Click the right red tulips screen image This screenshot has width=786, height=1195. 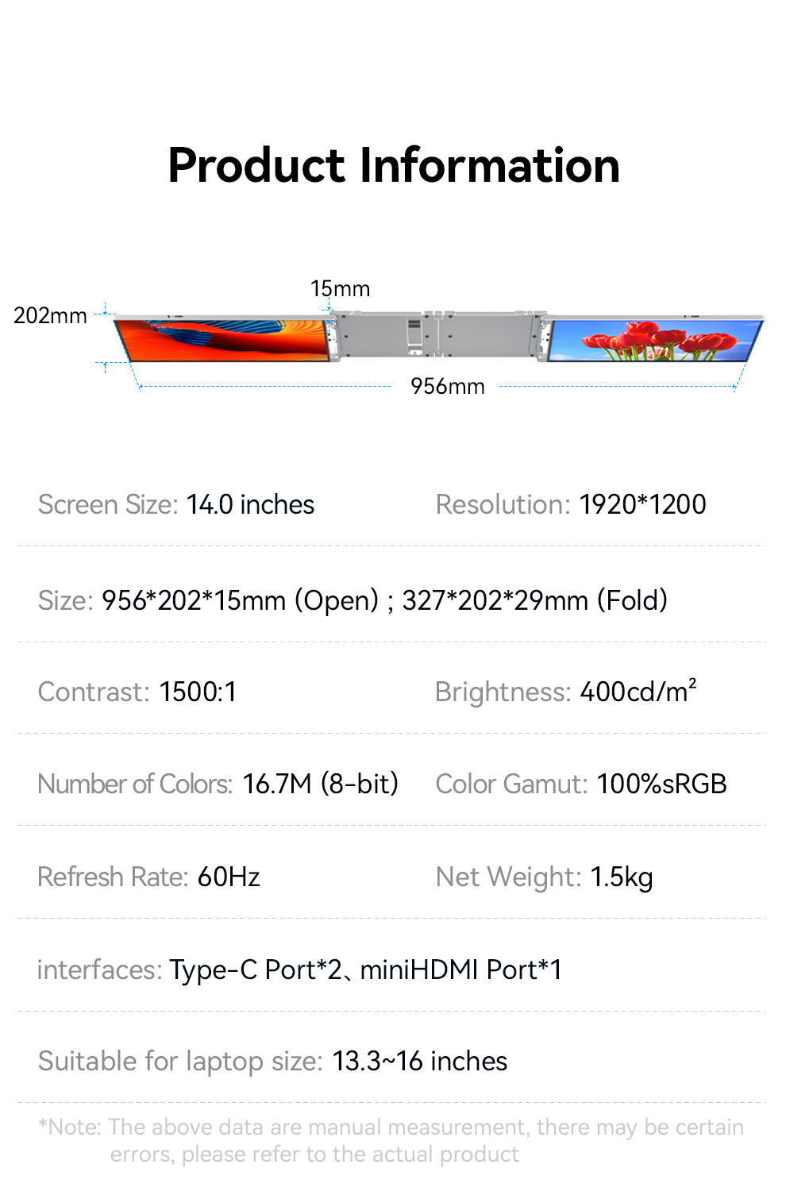point(653,341)
